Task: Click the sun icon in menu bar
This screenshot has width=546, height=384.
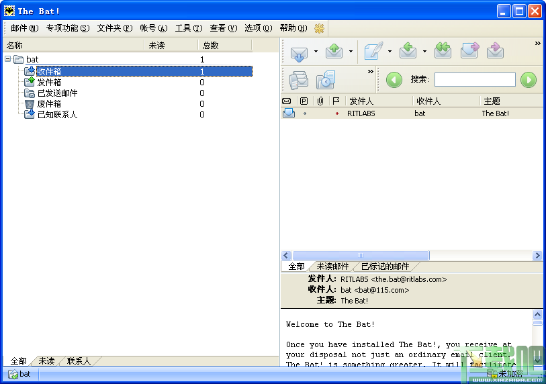Action: click(319, 28)
